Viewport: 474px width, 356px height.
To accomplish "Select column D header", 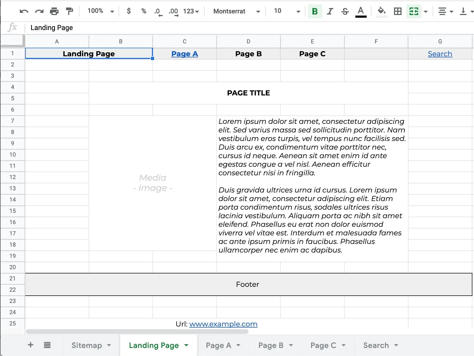I will coord(249,42).
